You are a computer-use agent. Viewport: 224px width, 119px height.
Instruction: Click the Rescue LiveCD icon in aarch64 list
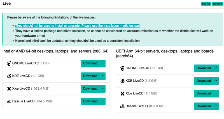[122, 106]
